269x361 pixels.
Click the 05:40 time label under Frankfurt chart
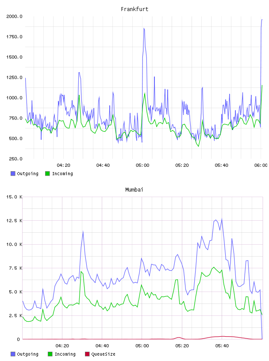pyautogui.click(x=222, y=165)
